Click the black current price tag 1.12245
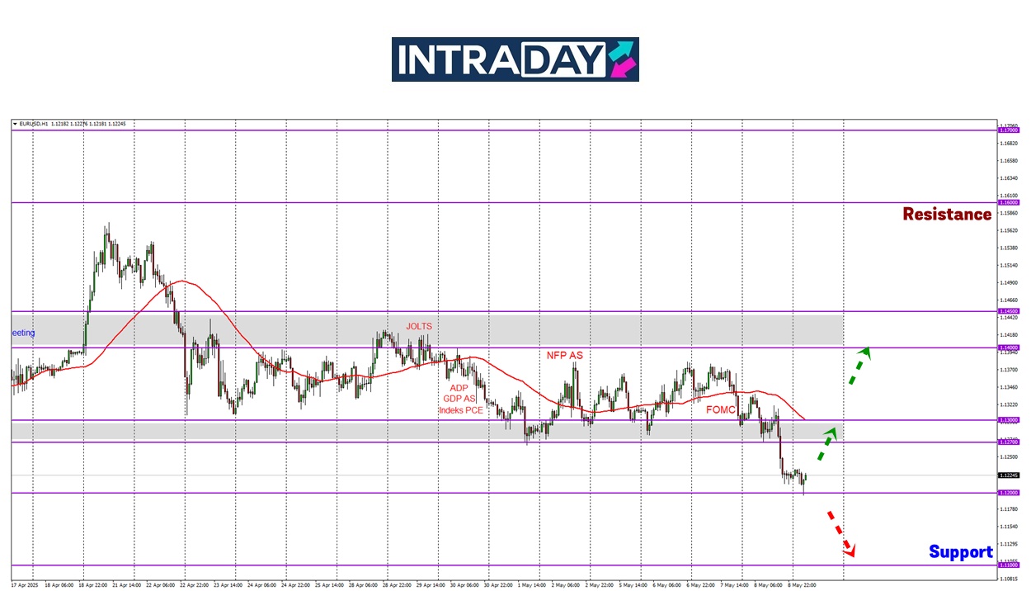This screenshot has height=591, width=1031. (x=1009, y=475)
